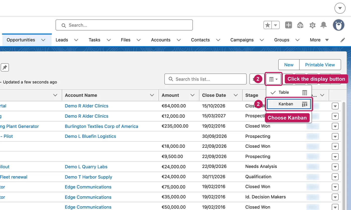Viewport: 351px width, 210px height.
Task: Open row actions for the Qualification row
Action: tap(335, 177)
